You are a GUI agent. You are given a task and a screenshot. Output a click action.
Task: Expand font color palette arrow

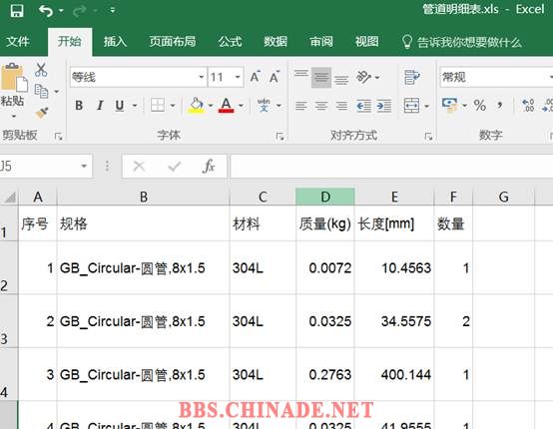[x=241, y=106]
